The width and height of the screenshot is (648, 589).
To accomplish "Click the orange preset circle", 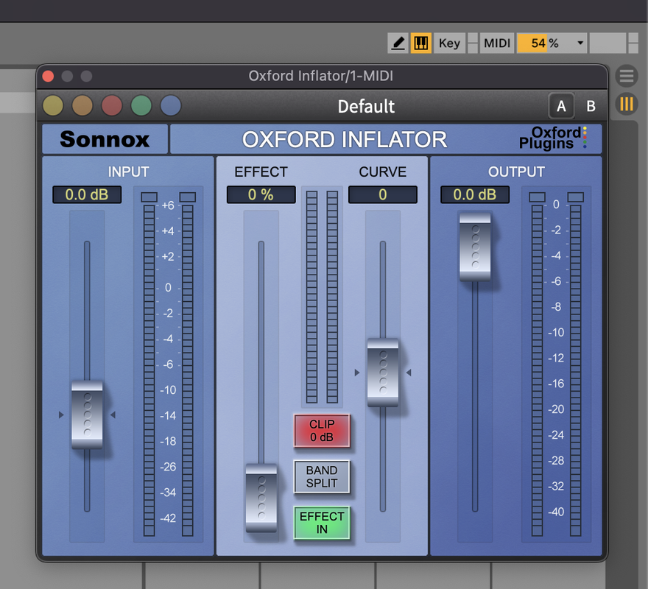I will pos(82,105).
